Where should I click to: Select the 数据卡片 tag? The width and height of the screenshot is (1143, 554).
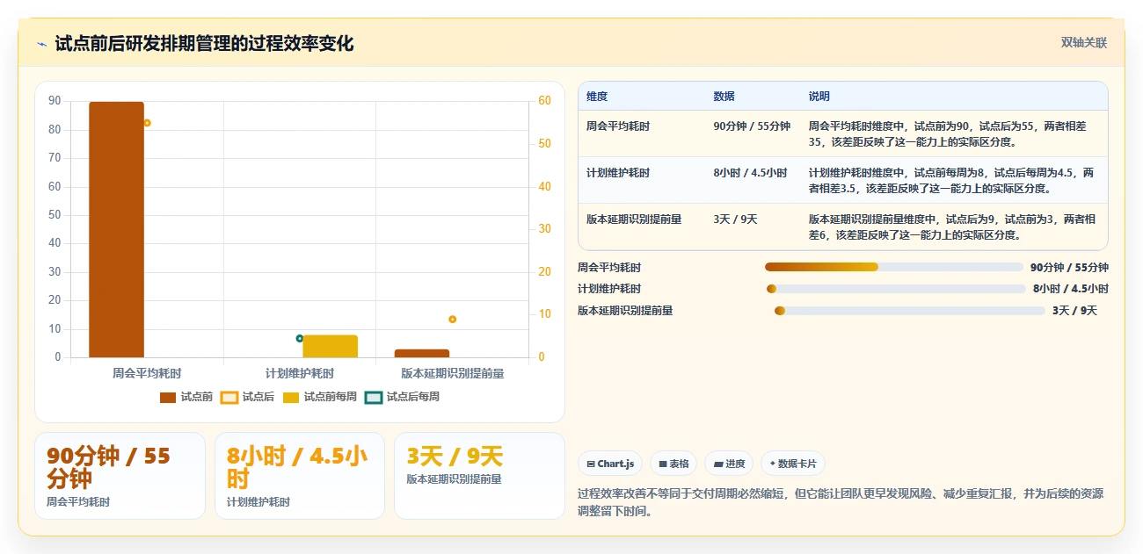793,464
